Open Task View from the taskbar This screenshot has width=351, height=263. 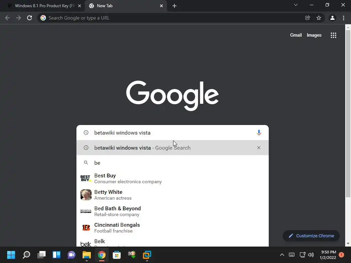pyautogui.click(x=41, y=255)
